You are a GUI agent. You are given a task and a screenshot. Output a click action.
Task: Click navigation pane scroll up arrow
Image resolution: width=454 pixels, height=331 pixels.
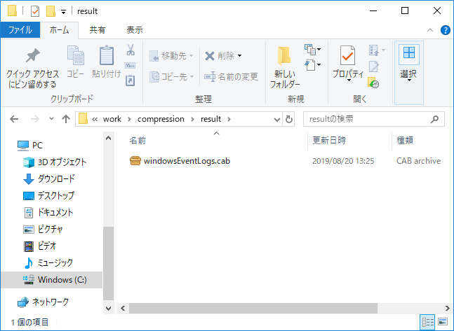108,138
